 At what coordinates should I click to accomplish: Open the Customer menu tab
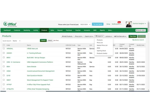pyautogui.click(x=17, y=30)
